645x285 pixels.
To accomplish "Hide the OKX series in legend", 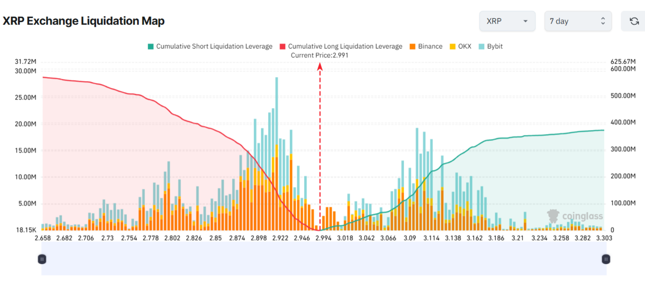I will [464, 46].
